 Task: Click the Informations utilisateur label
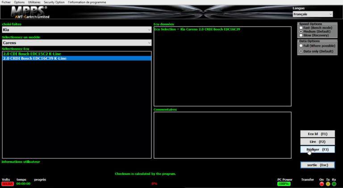click(21, 162)
